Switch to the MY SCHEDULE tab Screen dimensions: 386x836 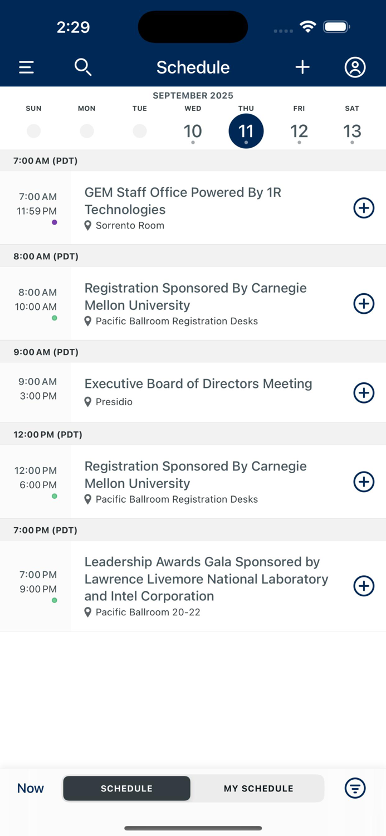258,788
